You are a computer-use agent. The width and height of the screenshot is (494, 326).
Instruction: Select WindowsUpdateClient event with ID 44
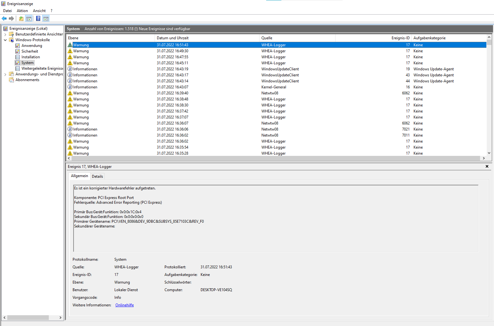(x=276, y=81)
